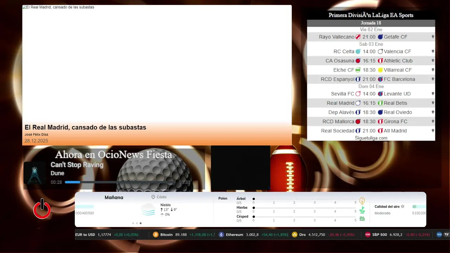The image size is (450, 253).
Task: Click the Ethereum ticker label
Action: [234, 234]
